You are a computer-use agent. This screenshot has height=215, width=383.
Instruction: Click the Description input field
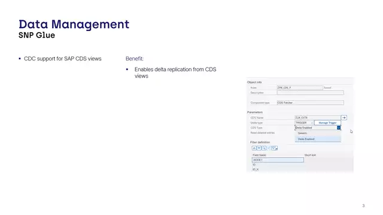[310, 93]
